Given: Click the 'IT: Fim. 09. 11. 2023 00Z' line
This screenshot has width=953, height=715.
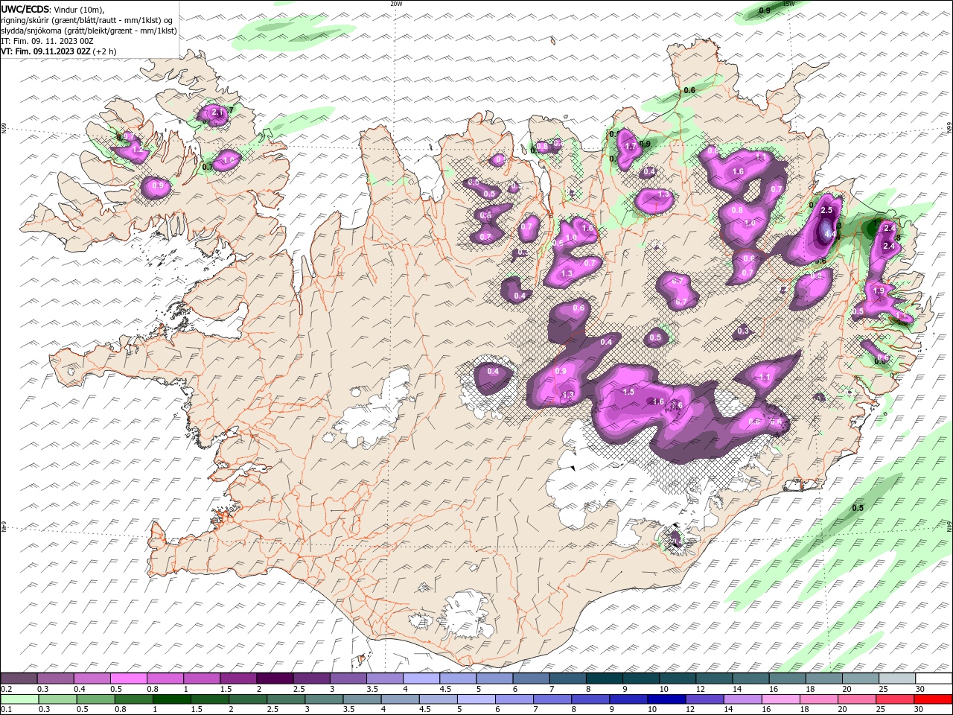Looking at the screenshot, I should [48, 41].
